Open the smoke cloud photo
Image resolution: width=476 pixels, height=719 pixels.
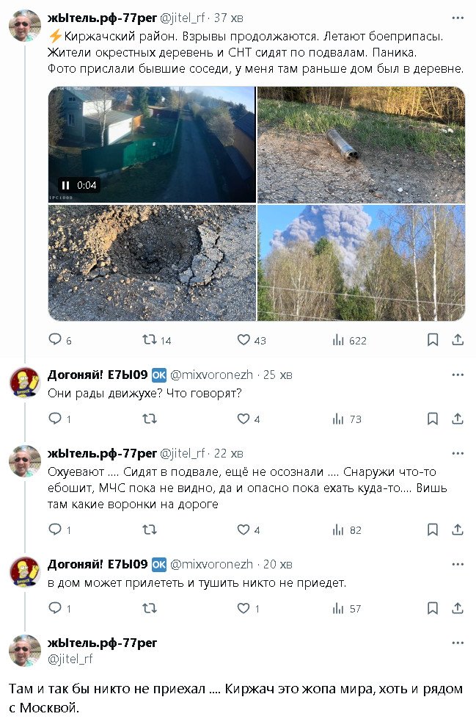coord(361,263)
